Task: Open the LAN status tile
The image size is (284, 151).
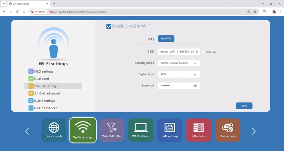Action: [x=199, y=130]
